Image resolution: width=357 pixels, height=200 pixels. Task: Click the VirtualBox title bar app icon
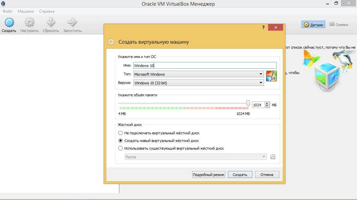[3, 4]
